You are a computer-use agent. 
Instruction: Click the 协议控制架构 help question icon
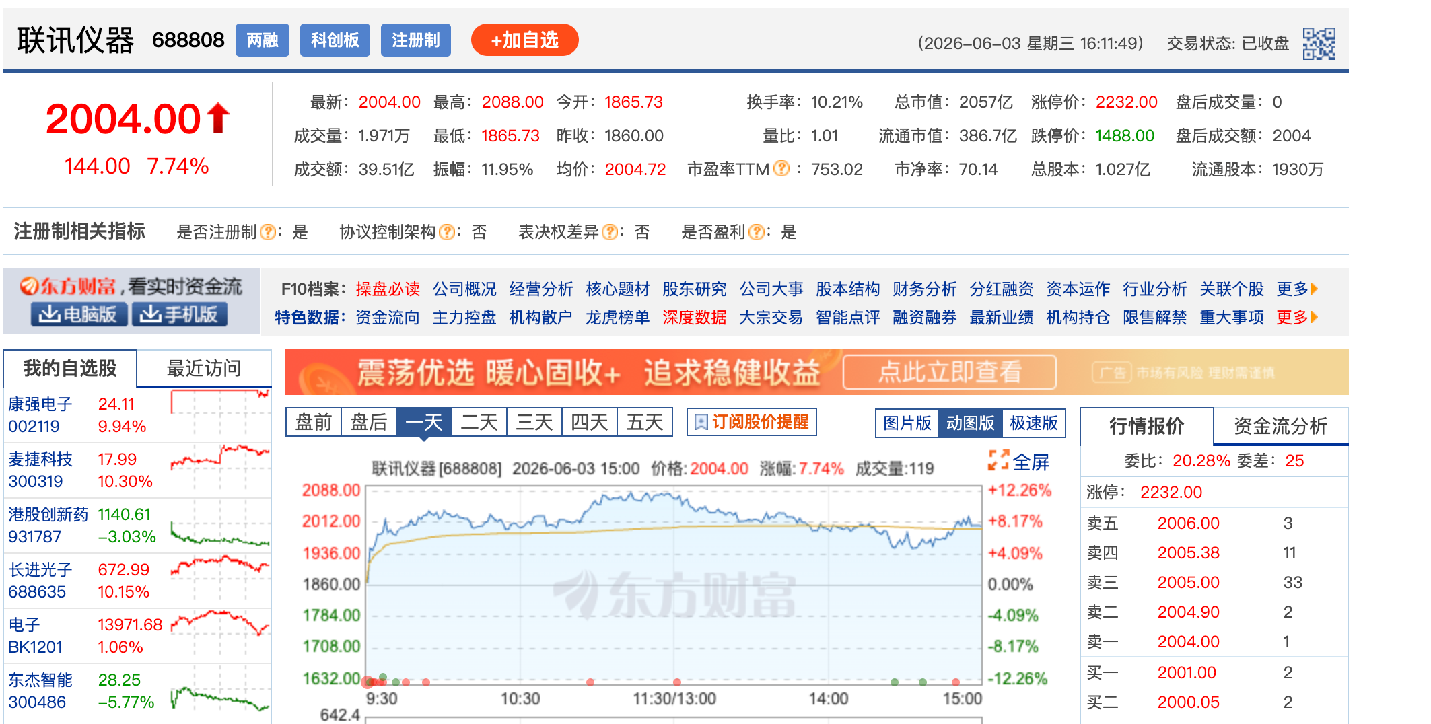point(446,232)
